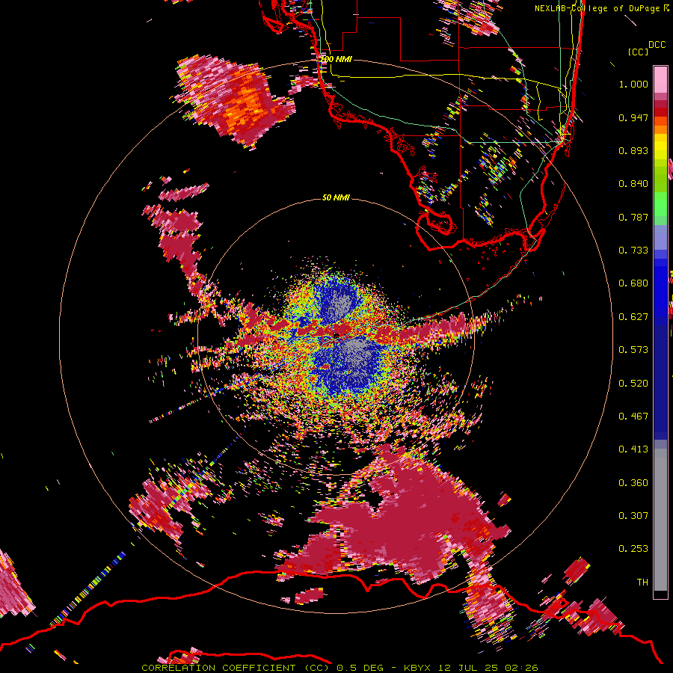673x673 pixels.
Task: Click the [CC] legend heading
Action: coord(639,52)
